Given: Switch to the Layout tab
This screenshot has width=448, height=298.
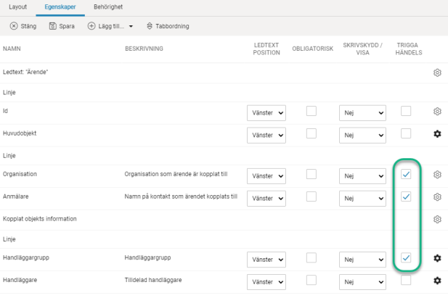Looking at the screenshot, I should (17, 7).
